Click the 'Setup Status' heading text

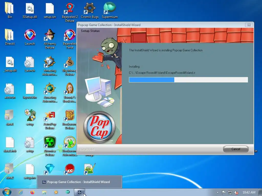[x=90, y=31]
